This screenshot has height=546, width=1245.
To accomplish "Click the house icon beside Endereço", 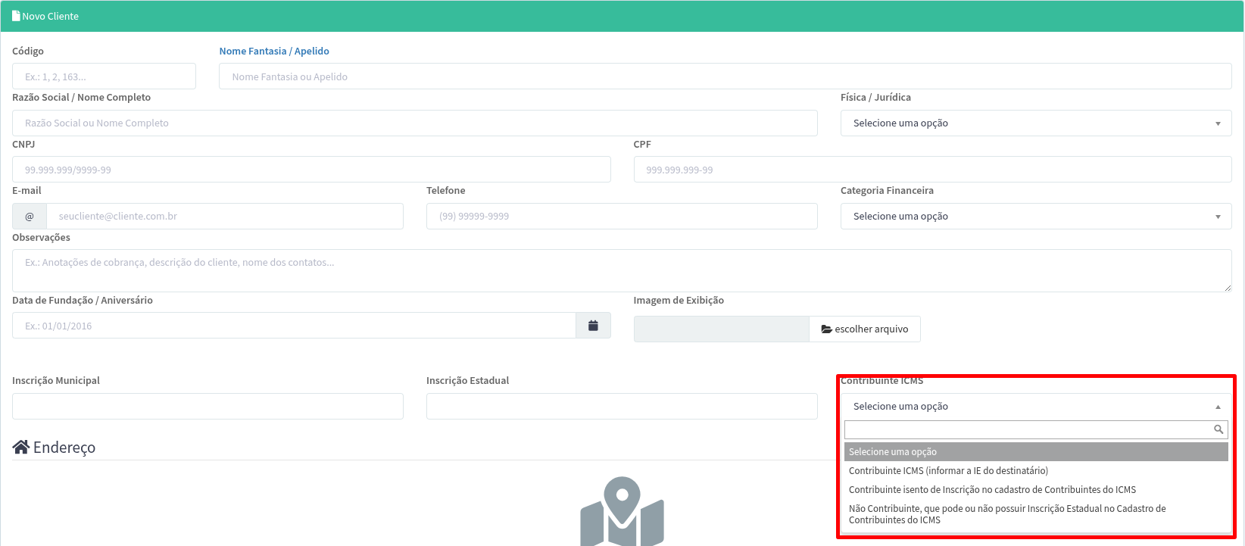I will [20, 447].
